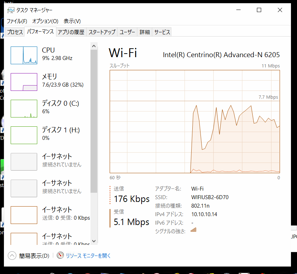The image size is (297, 274).
Task: Select the ディスク 0 (C:) graph thumbnail
Action: click(24, 109)
